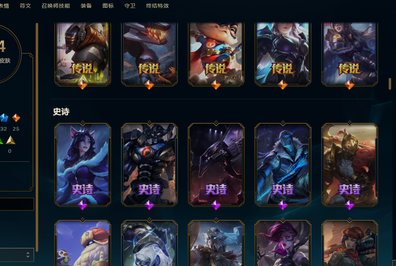This screenshot has width=396, height=266.
Task: Open the 终结特效 tab
Action: 157,5
